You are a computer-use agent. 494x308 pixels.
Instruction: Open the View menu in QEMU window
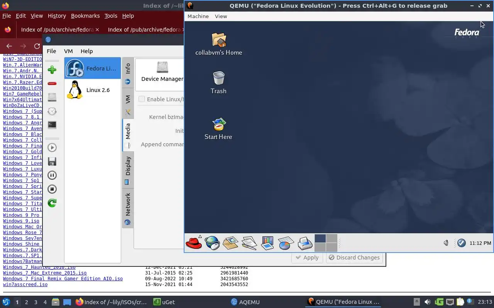[x=221, y=16]
